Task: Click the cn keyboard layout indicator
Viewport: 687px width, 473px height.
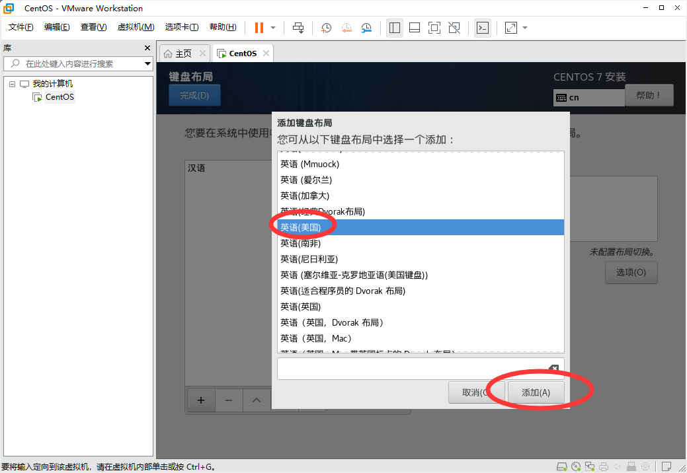Action: coord(589,98)
